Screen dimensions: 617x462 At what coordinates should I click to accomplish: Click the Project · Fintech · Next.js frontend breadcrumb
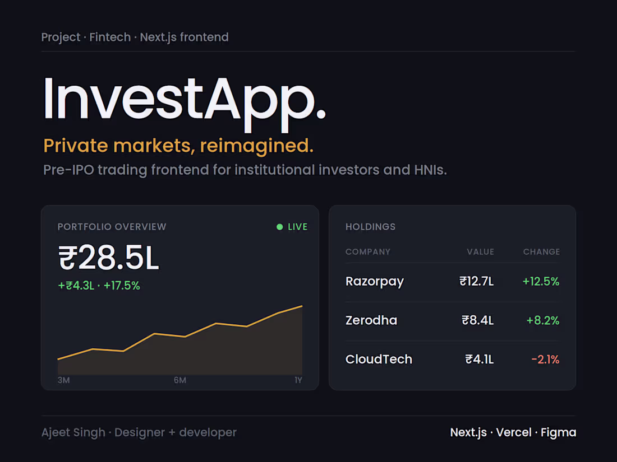pyautogui.click(x=135, y=38)
